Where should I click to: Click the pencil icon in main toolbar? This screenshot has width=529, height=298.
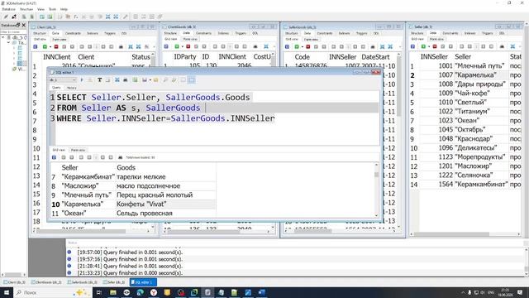6,17
